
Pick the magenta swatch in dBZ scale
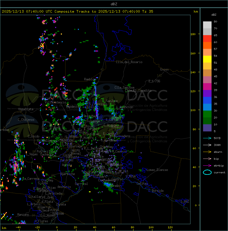point(207,87)
